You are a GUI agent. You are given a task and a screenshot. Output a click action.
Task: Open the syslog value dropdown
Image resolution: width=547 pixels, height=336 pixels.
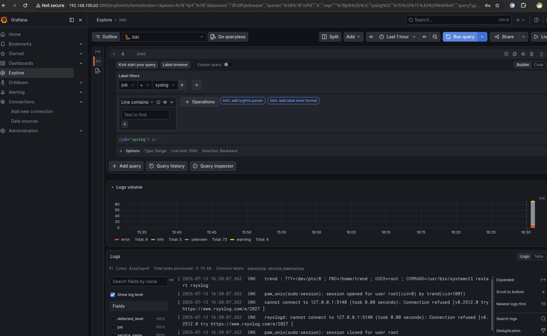(x=165, y=85)
